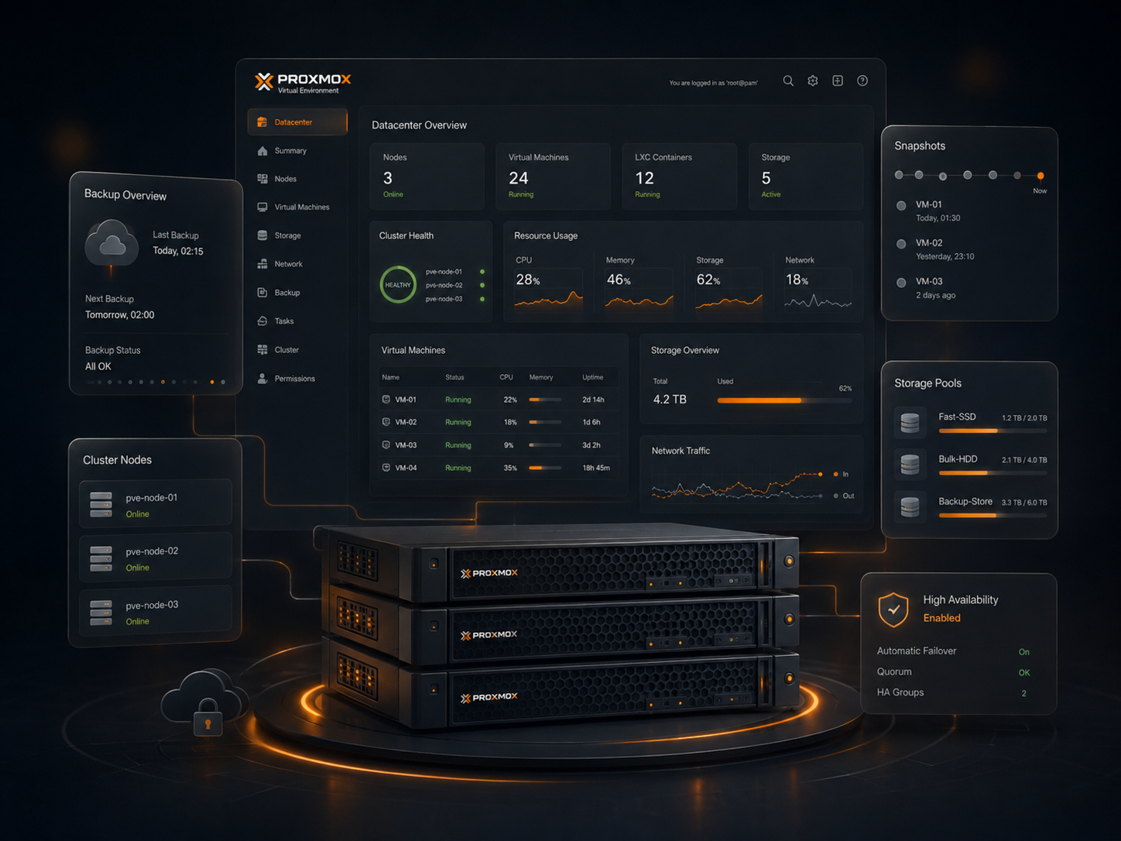Open the LXC Containers 12 Running card
The image size is (1121, 841).
[x=679, y=176]
